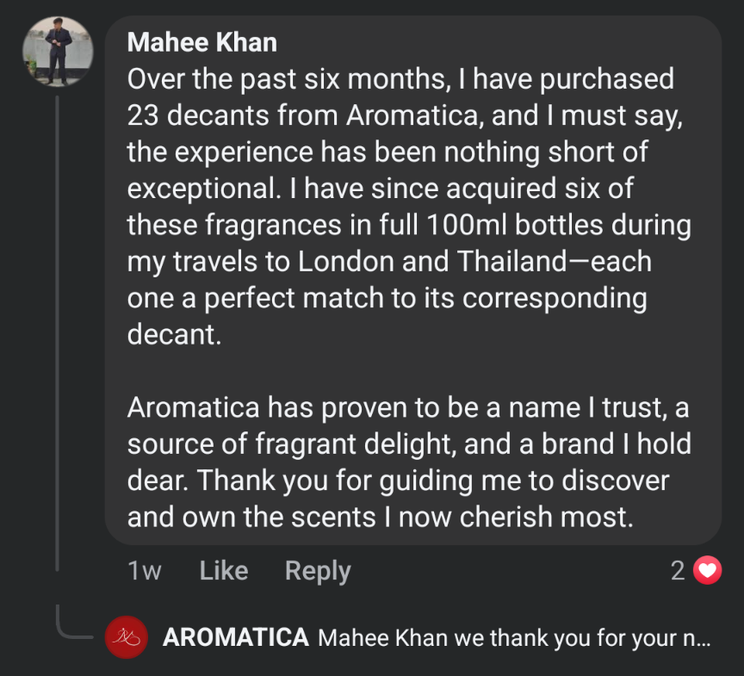
Task: Click the final 'cherish most.' comment line
Action: [x=381, y=517]
